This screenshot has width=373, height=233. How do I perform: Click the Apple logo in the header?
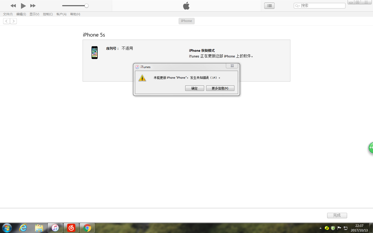(186, 6)
